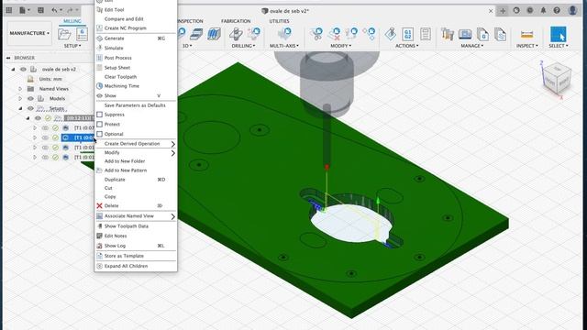
Task: Choose Machining Time in the menu
Action: pyautogui.click(x=136, y=86)
